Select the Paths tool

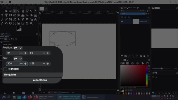[31, 19]
